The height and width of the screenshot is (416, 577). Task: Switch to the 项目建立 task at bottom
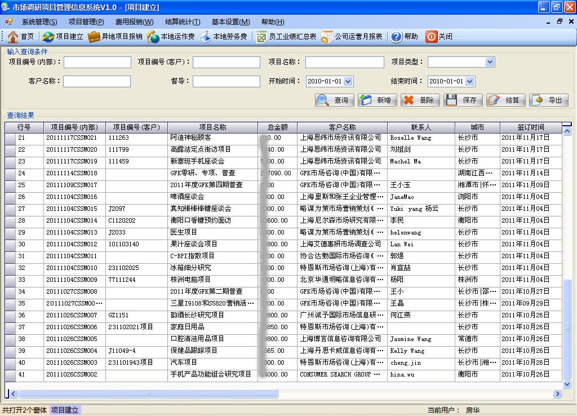coord(64,410)
